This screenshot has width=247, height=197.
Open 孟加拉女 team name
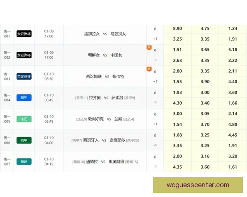[x=92, y=34]
